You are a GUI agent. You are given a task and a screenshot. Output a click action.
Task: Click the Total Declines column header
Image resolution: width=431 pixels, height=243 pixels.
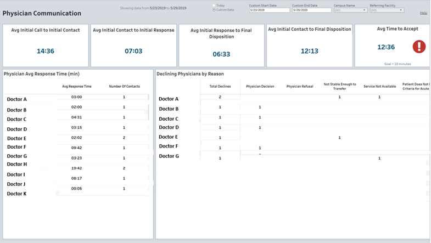click(x=220, y=86)
